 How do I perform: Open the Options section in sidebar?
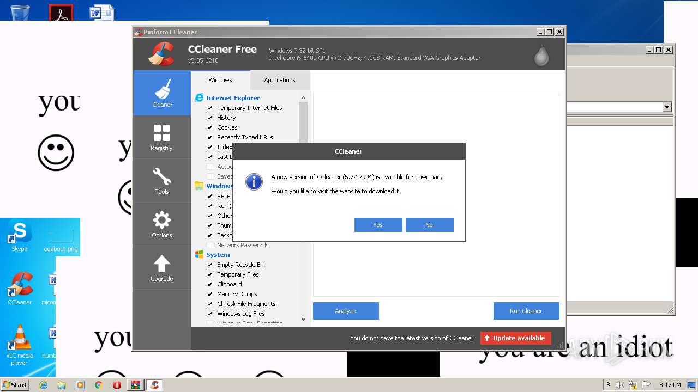coord(162,224)
